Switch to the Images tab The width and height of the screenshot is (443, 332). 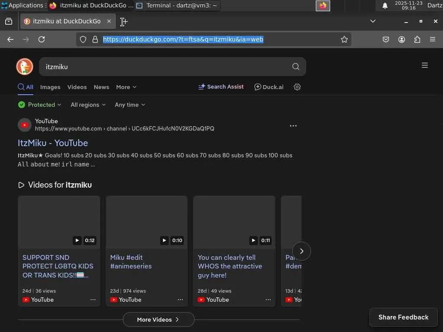[50, 87]
